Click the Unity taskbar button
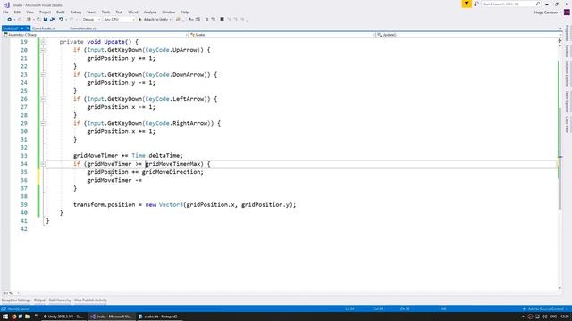 (63, 317)
